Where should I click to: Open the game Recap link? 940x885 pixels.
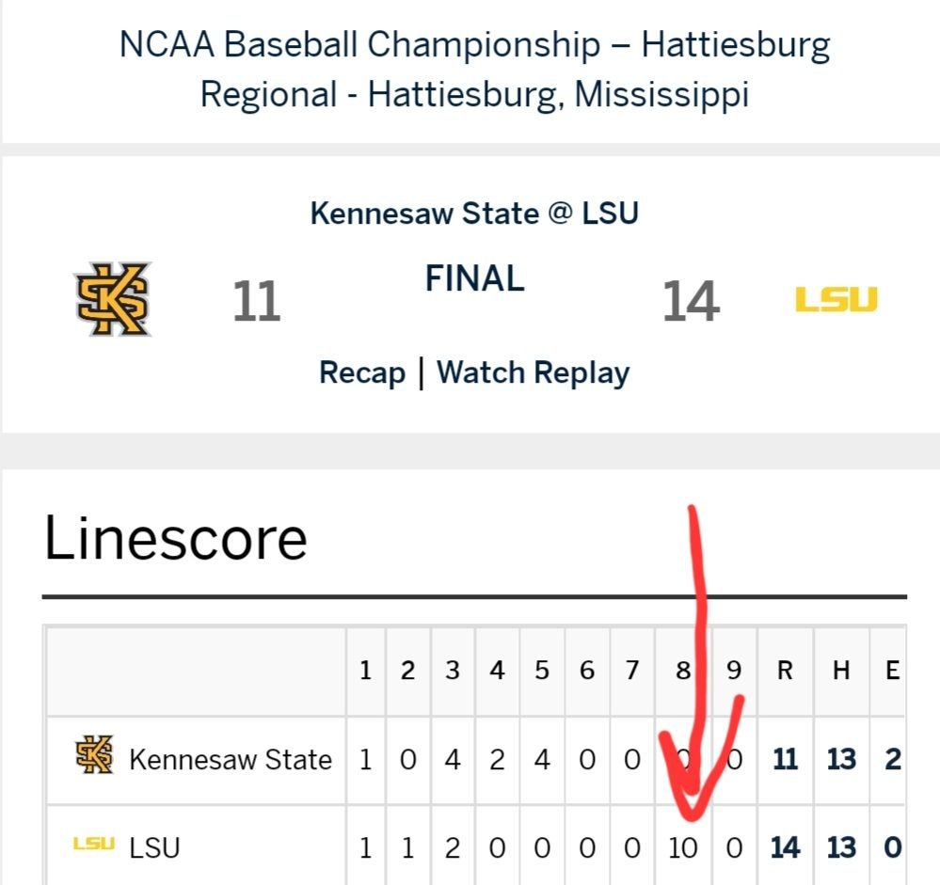coord(362,372)
